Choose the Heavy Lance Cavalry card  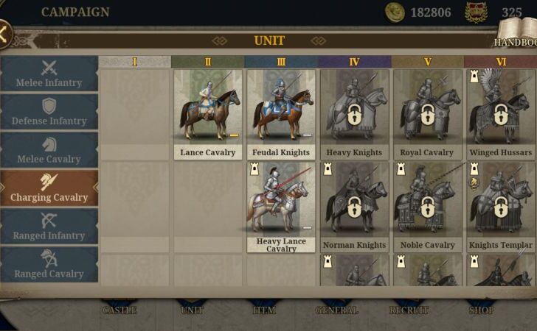point(281,207)
